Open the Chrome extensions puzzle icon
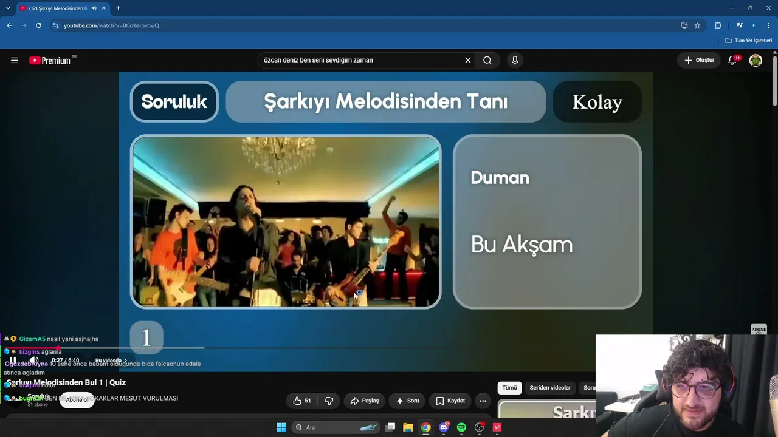 (x=718, y=25)
